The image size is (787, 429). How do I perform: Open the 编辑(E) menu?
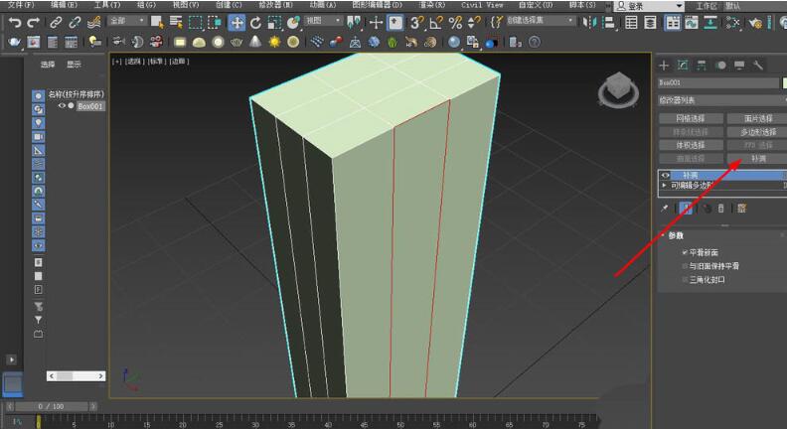(64, 5)
